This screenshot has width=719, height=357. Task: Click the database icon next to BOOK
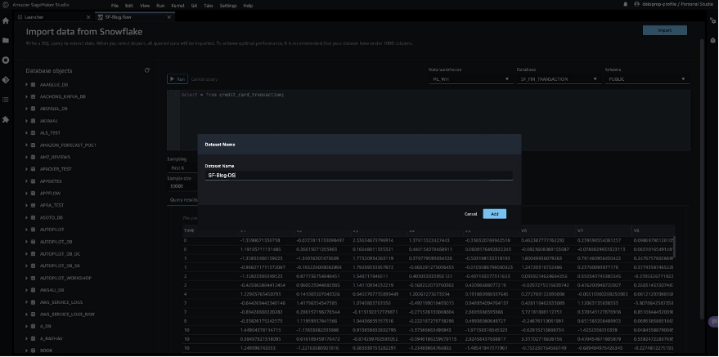coord(33,350)
